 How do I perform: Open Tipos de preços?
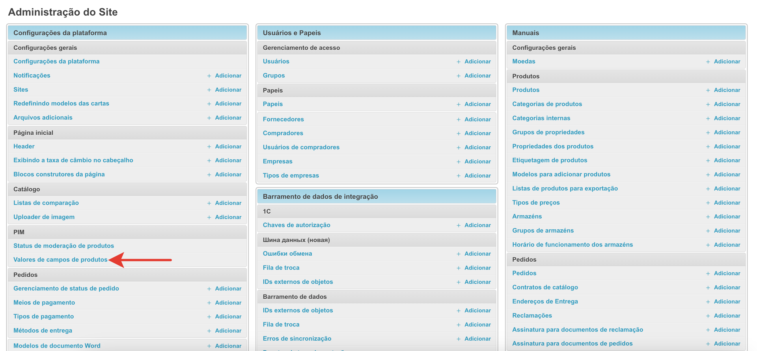coord(536,202)
